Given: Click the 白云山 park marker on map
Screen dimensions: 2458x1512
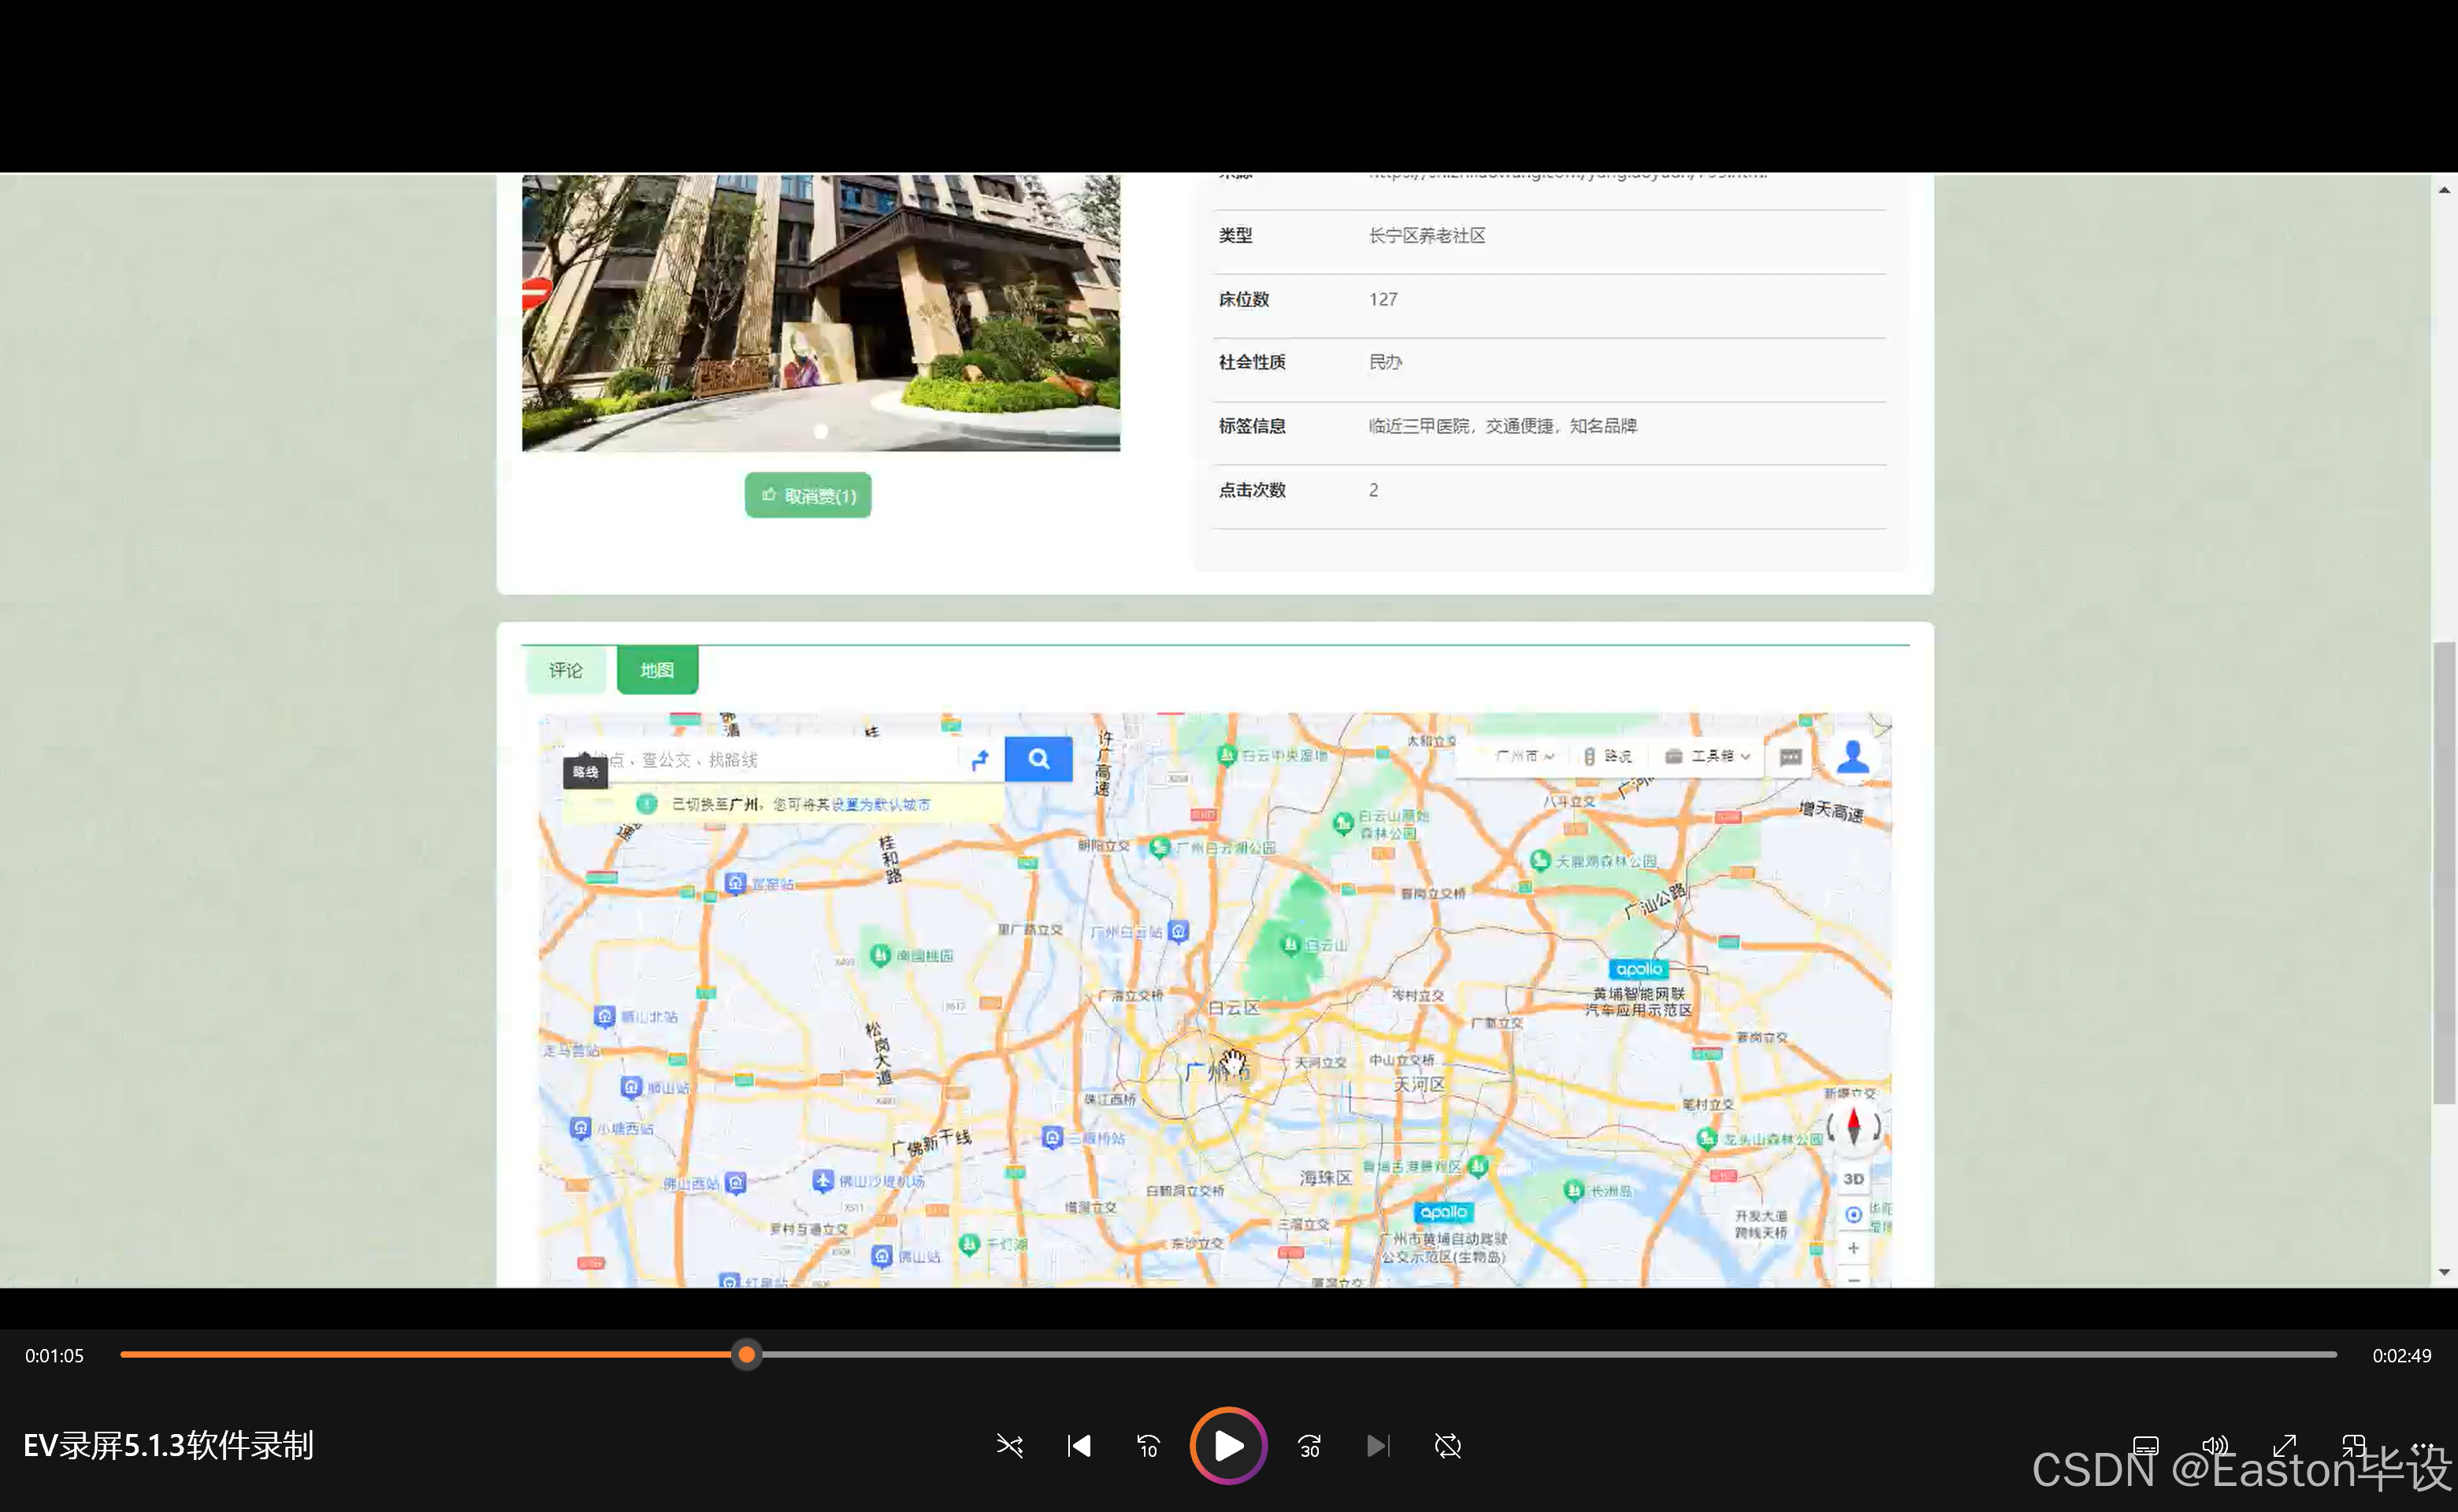Looking at the screenshot, I should point(1290,944).
